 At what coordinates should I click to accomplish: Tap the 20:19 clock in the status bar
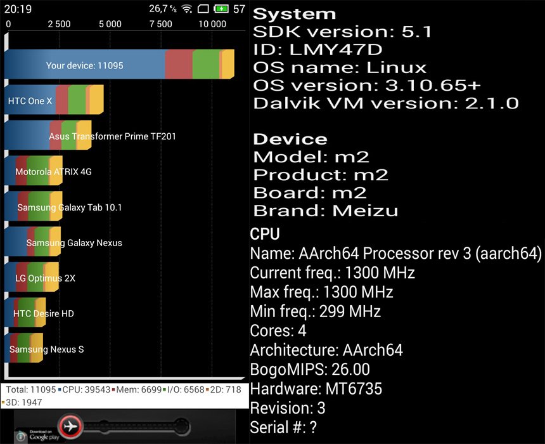tap(18, 9)
